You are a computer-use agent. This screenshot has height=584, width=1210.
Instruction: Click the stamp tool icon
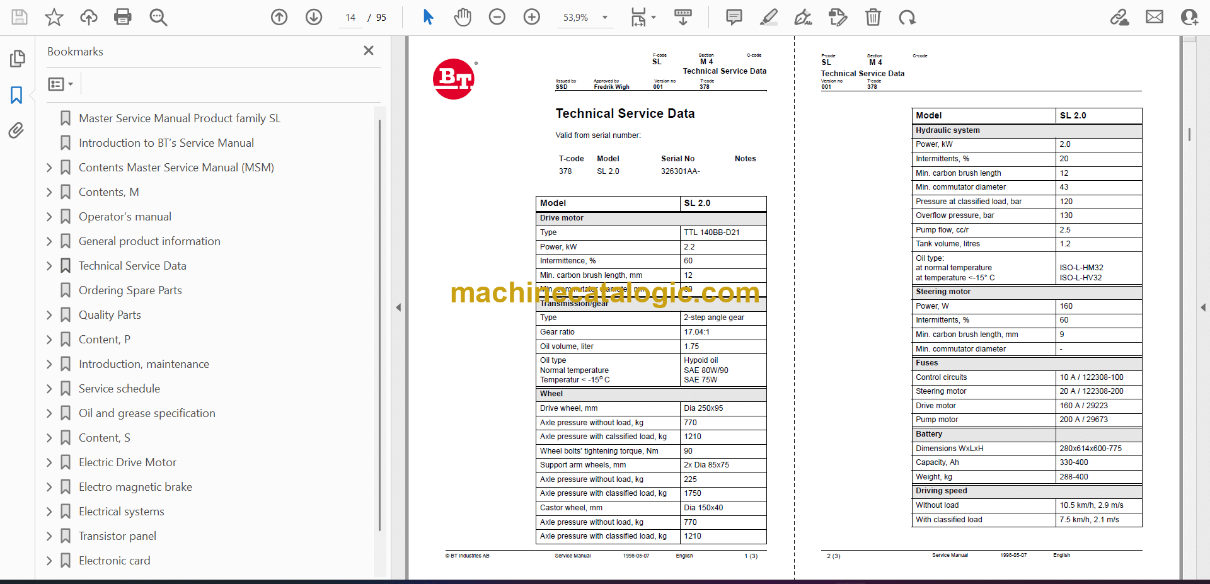[x=838, y=17]
